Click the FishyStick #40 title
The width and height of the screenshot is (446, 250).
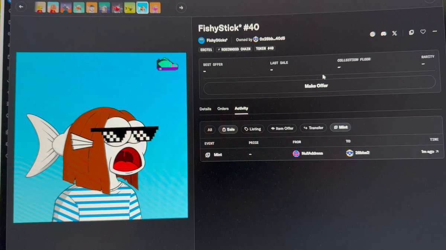229,28
